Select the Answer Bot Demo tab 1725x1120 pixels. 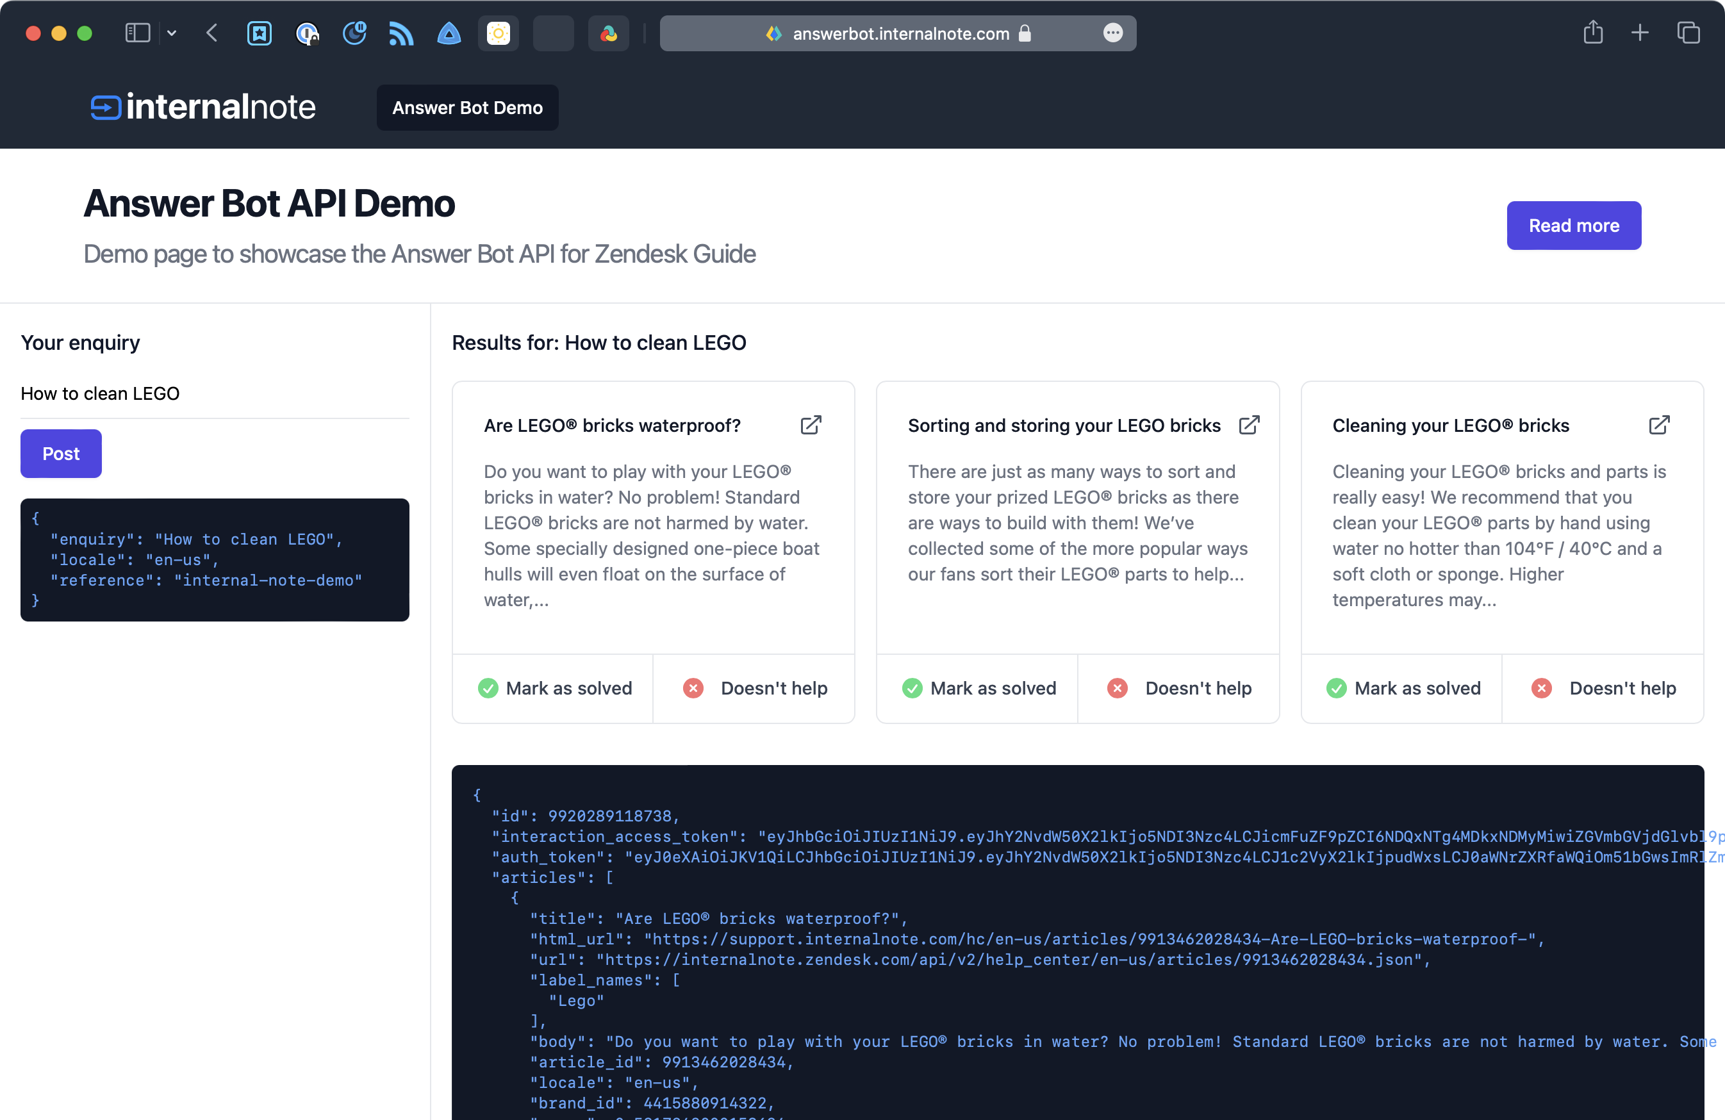click(466, 107)
